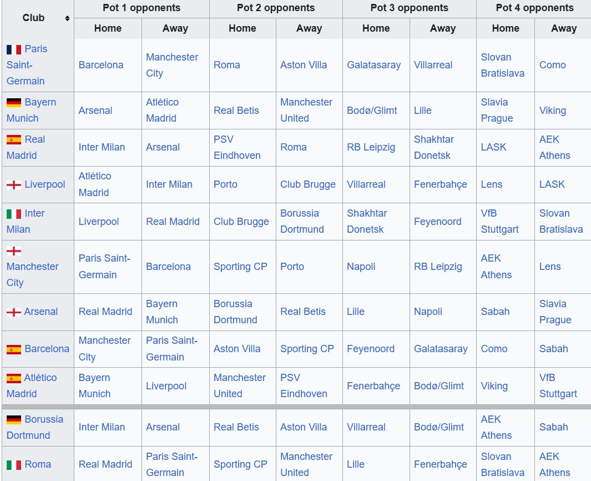Open Como link in Barcelona row
The width and height of the screenshot is (591, 481).
[494, 349]
